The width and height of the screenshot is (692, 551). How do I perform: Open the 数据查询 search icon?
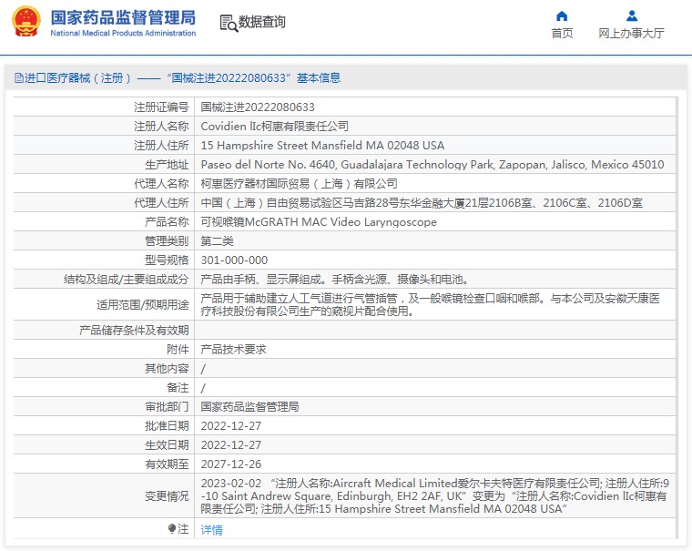tap(229, 23)
